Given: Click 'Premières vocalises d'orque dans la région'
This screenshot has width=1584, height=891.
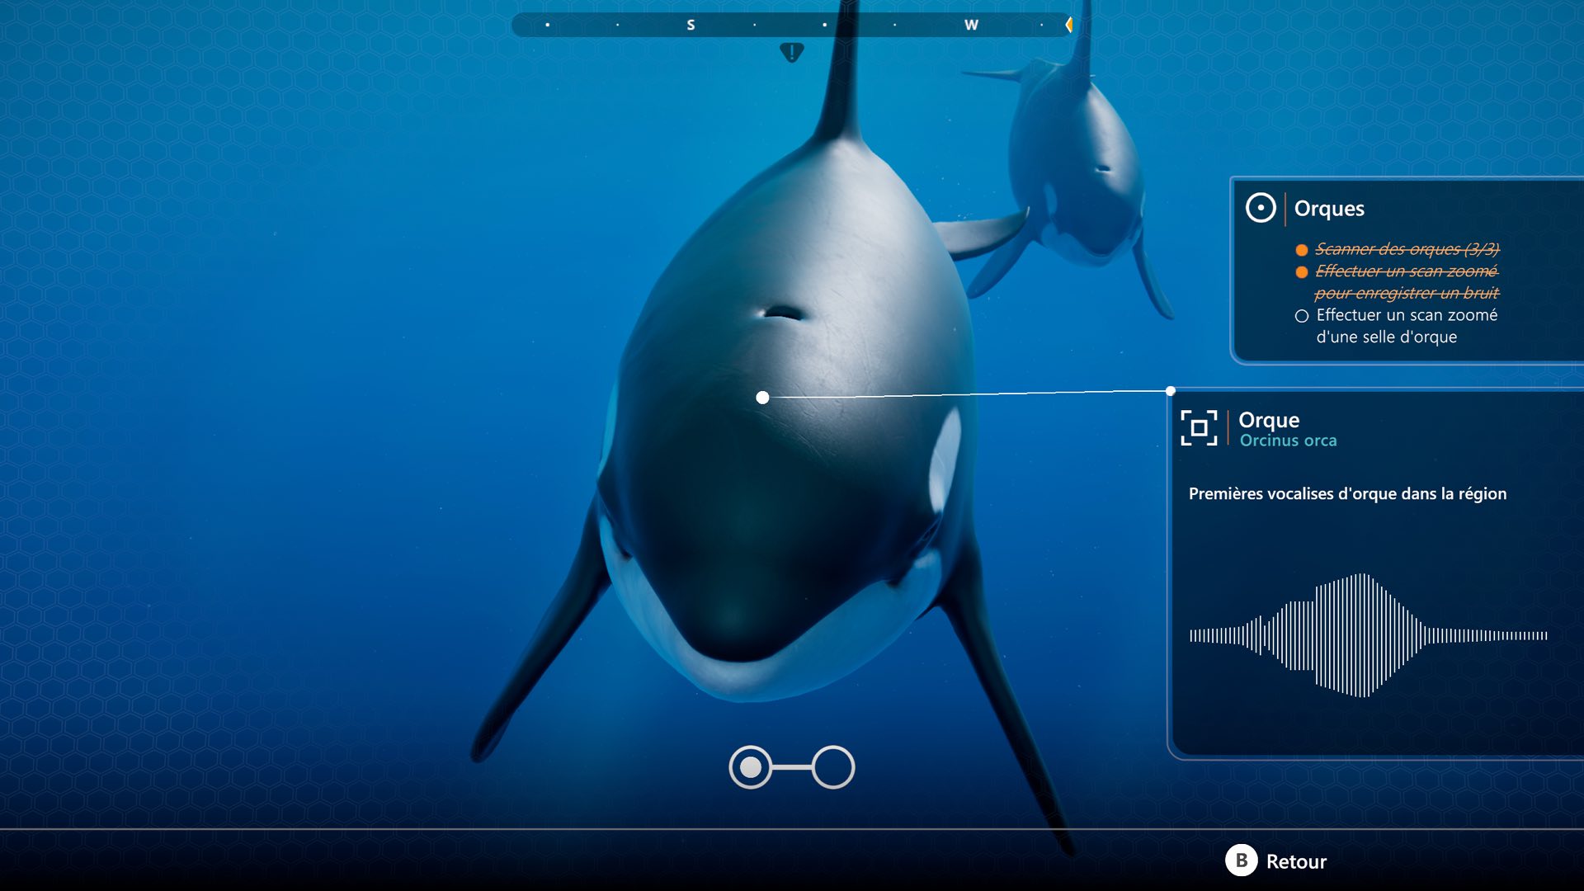Looking at the screenshot, I should [x=1347, y=493].
